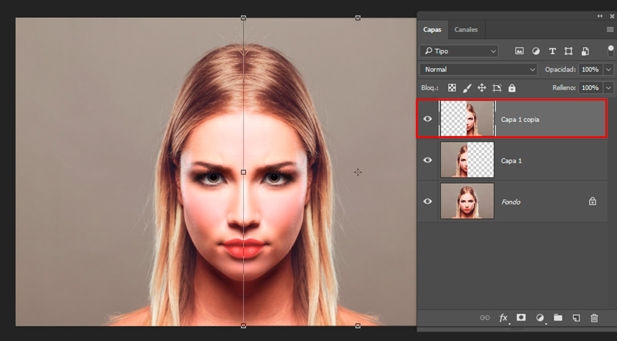
Task: Lock transparent pixels icon
Action: pos(452,88)
